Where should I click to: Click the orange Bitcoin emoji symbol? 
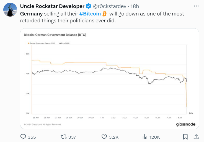point(104,14)
